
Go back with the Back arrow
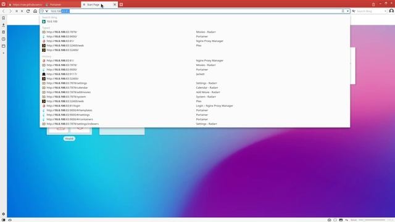(4, 11)
